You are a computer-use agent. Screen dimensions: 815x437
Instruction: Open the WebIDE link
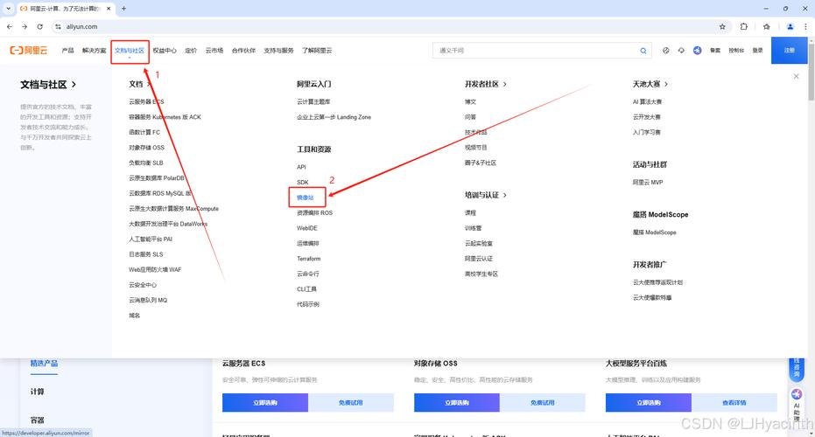click(306, 228)
